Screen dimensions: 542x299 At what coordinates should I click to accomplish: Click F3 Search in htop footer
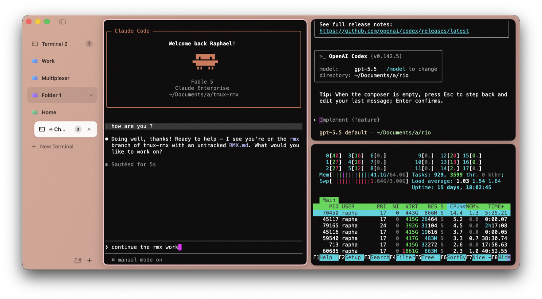pyautogui.click(x=377, y=257)
